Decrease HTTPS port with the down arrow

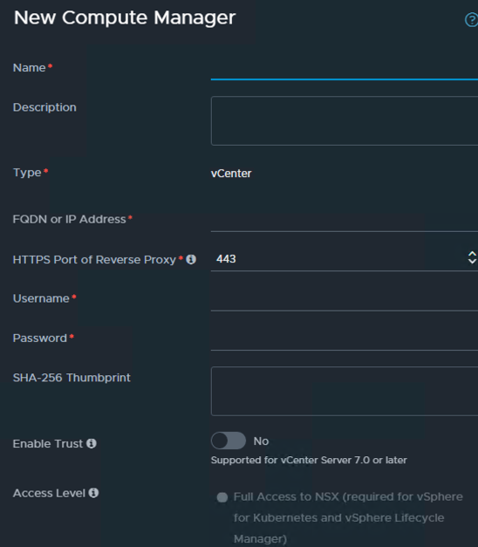[472, 262]
